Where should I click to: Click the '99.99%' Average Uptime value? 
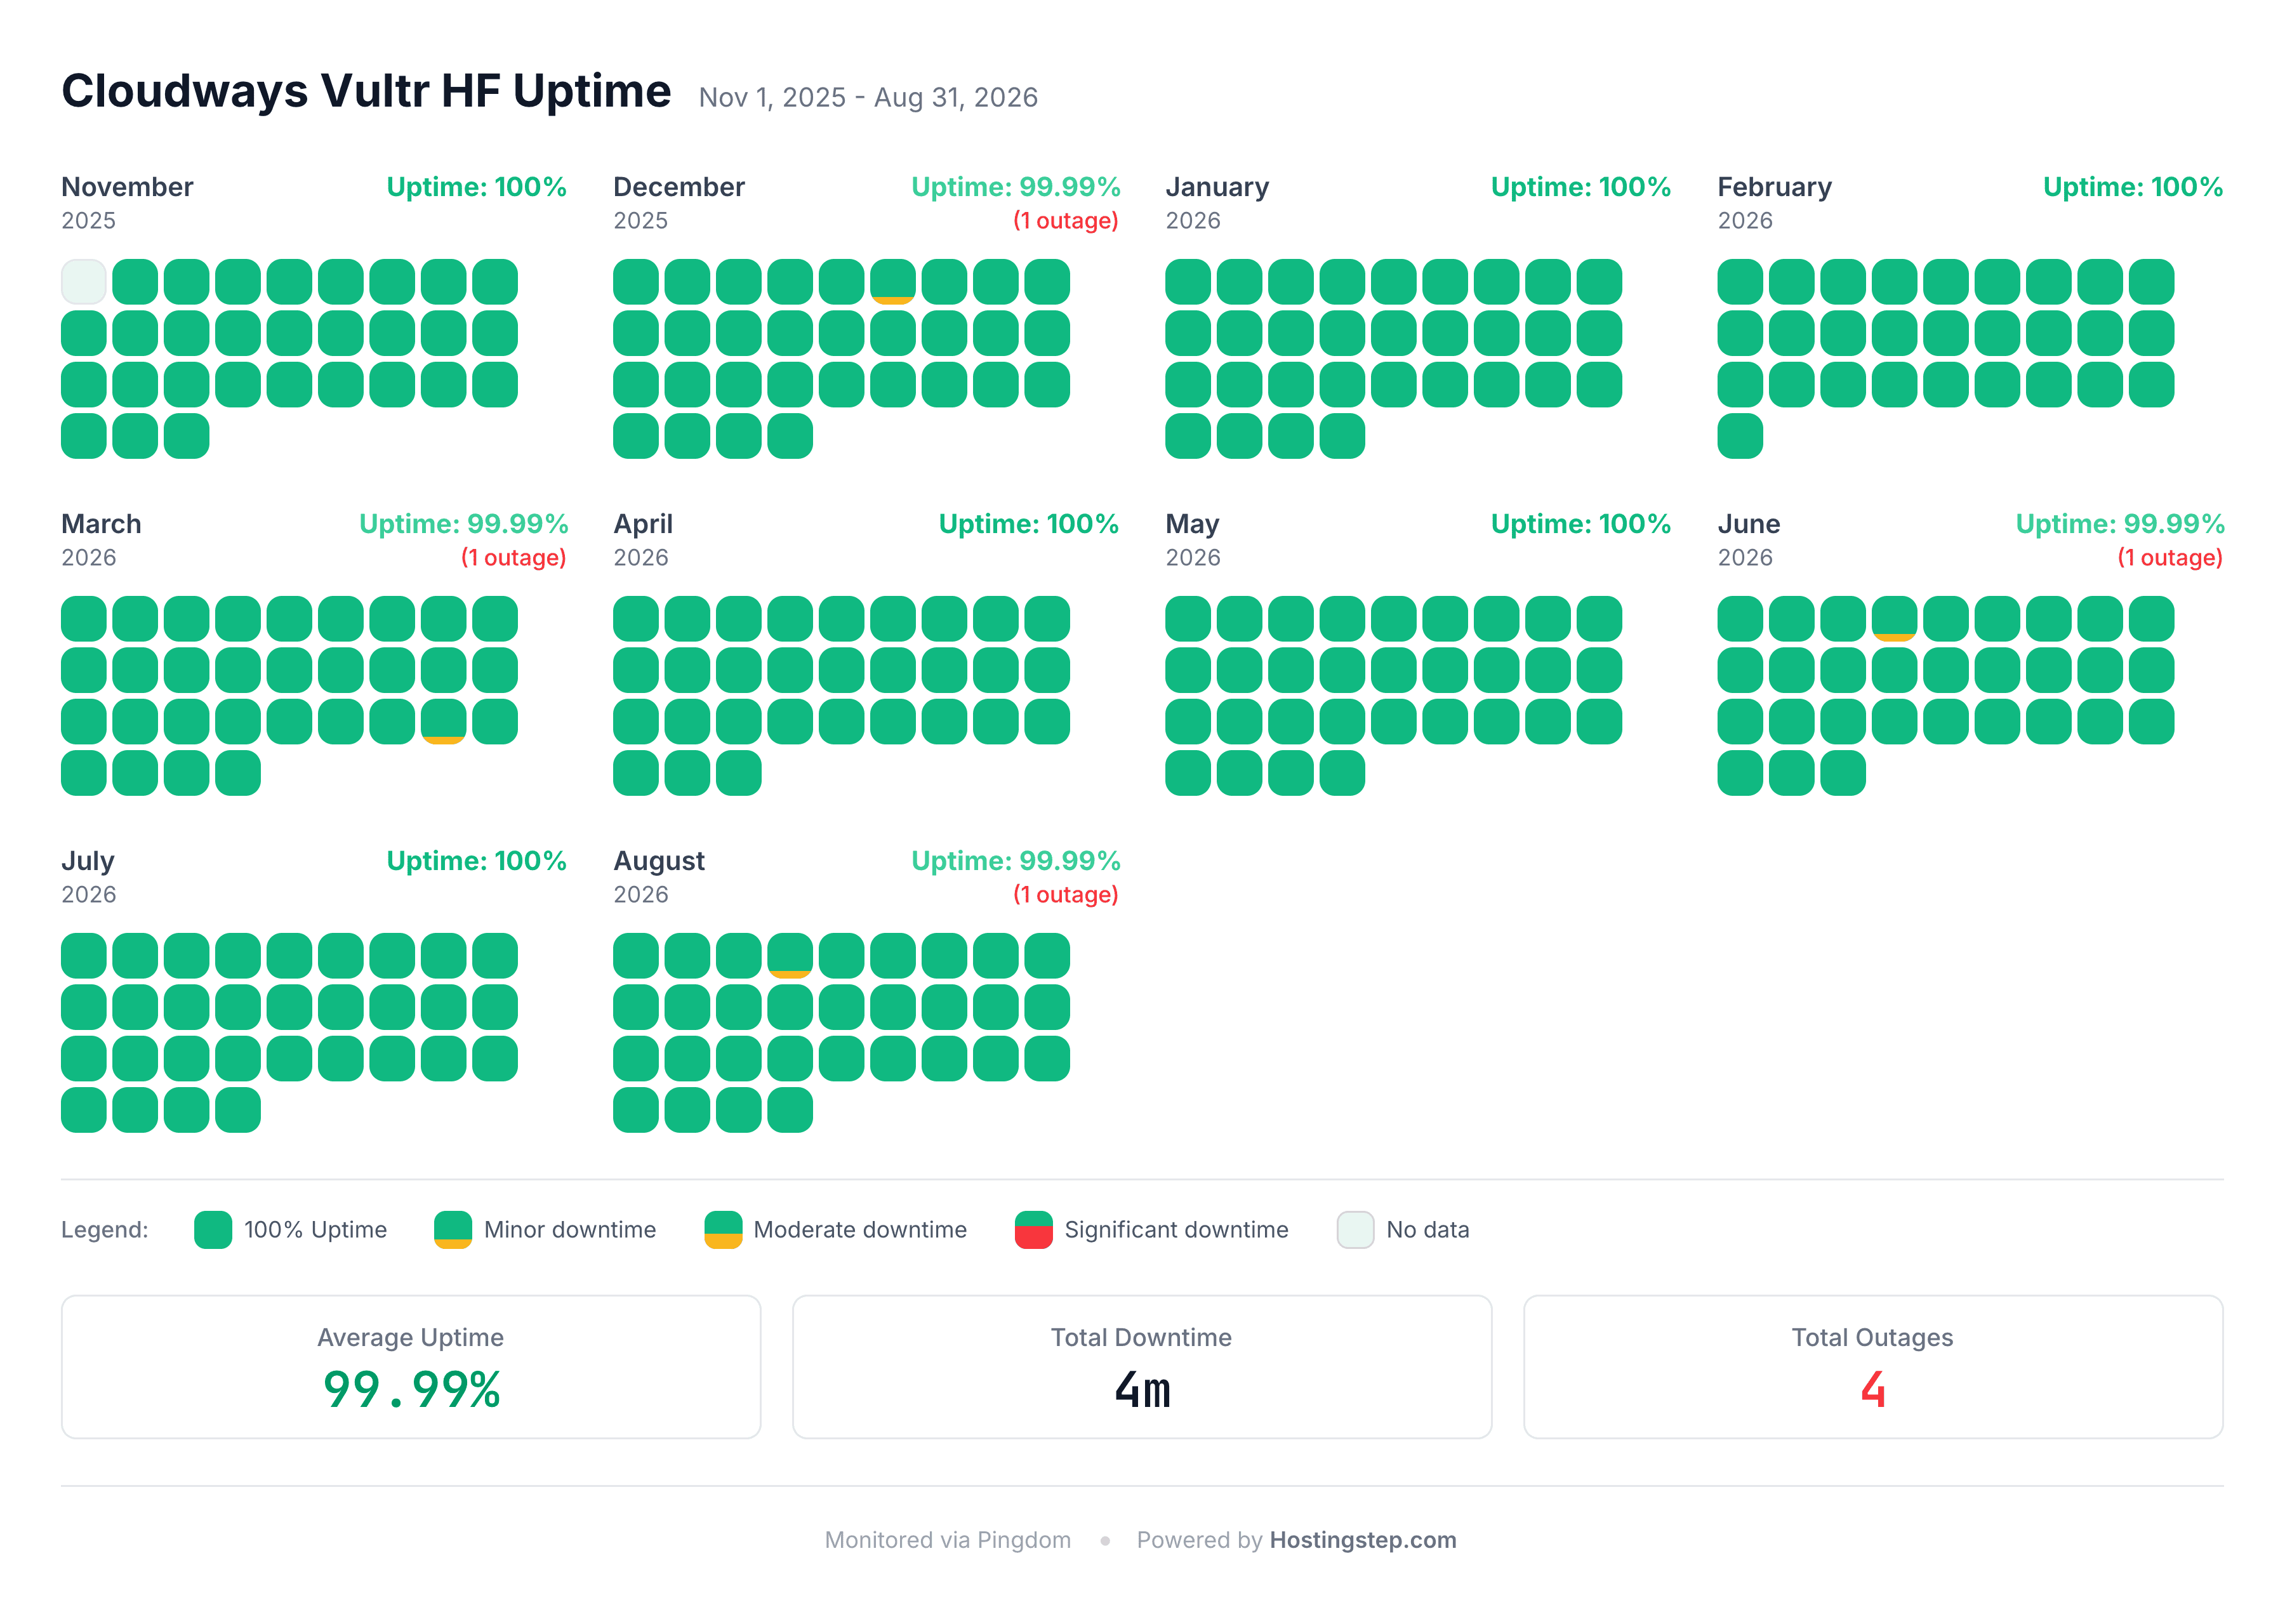coord(411,1390)
